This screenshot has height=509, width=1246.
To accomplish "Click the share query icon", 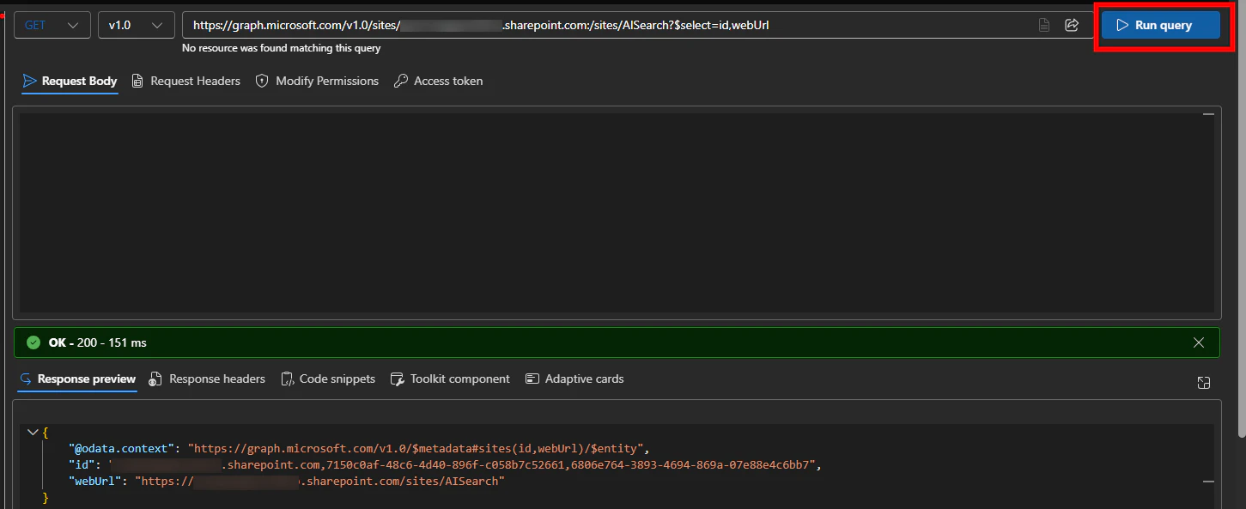I will pos(1072,25).
